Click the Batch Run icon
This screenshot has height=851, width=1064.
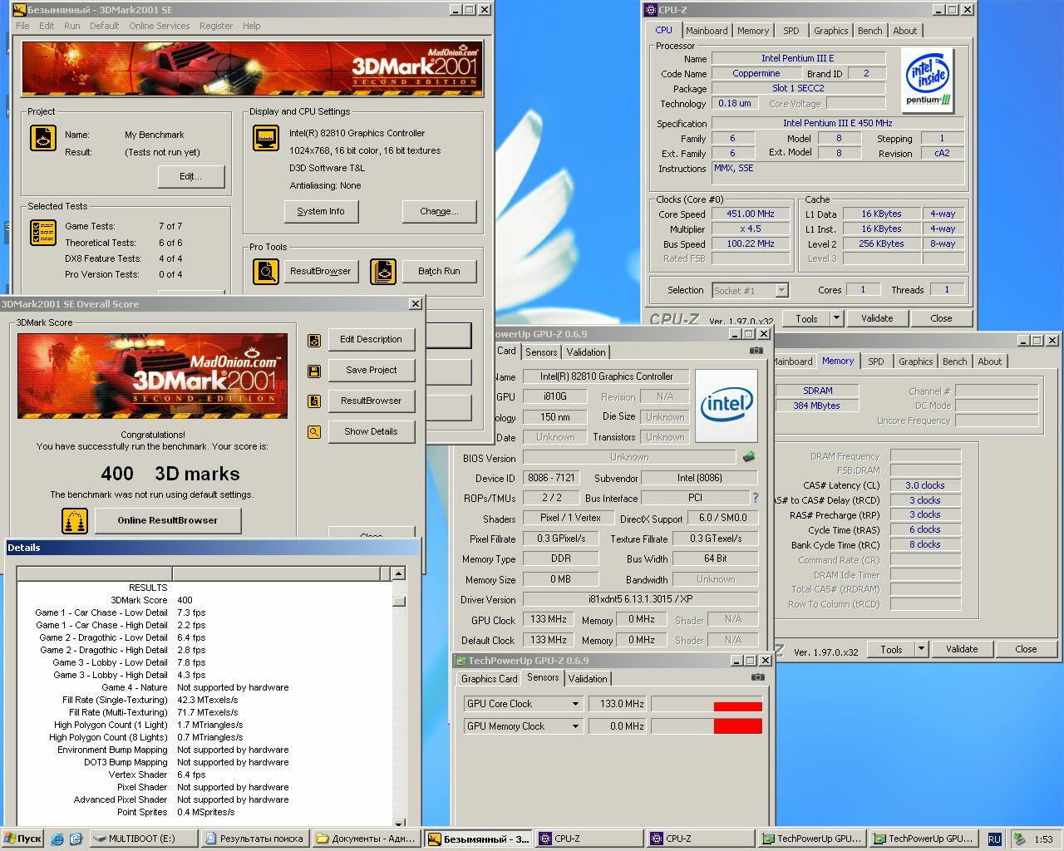(383, 271)
